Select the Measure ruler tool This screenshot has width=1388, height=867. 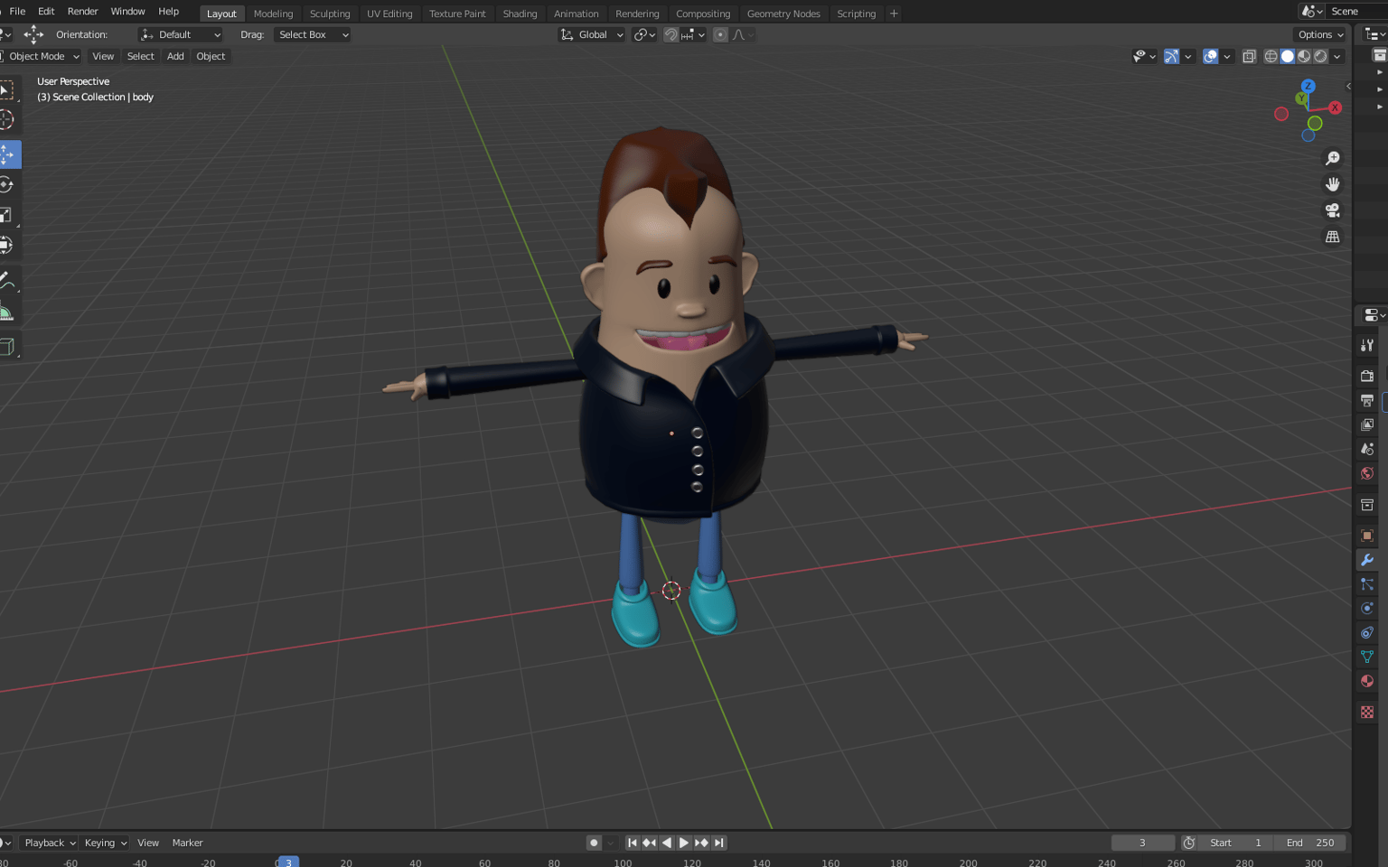(x=7, y=312)
